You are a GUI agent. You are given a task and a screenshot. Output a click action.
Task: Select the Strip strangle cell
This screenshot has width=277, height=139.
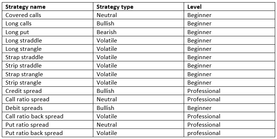[x=48, y=82]
